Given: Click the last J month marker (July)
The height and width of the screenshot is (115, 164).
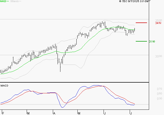Looking at the screenshot, I should (x=131, y=113).
